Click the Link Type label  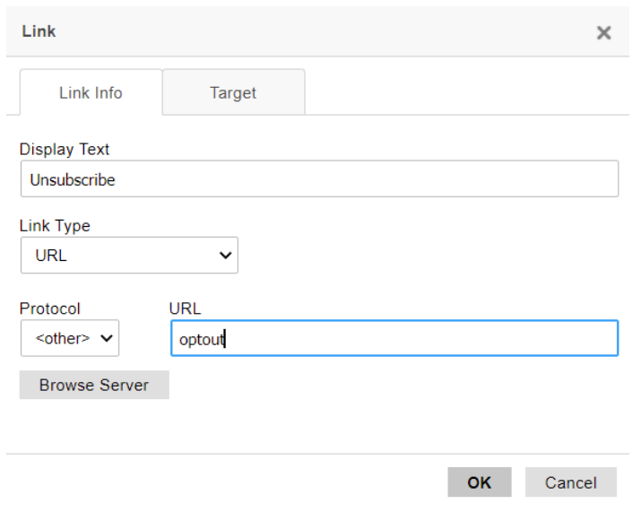[55, 226]
